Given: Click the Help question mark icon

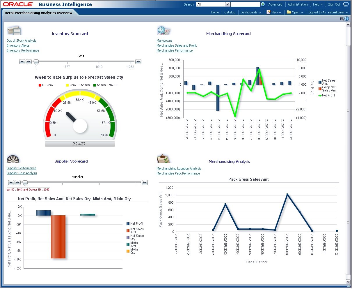Looking at the screenshot, I should pyautogui.click(x=347, y=18).
